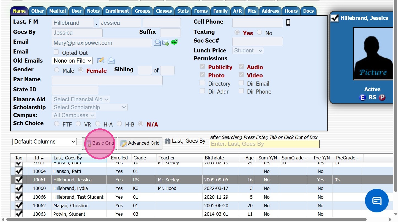This screenshot has height=222, width=398.
Task: Toggle tag checkbox next to Hillebrand, Jessica card title
Action: [334, 18]
